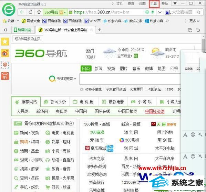Open the 文件 menu
The image size is (206, 192).
pos(120,3)
